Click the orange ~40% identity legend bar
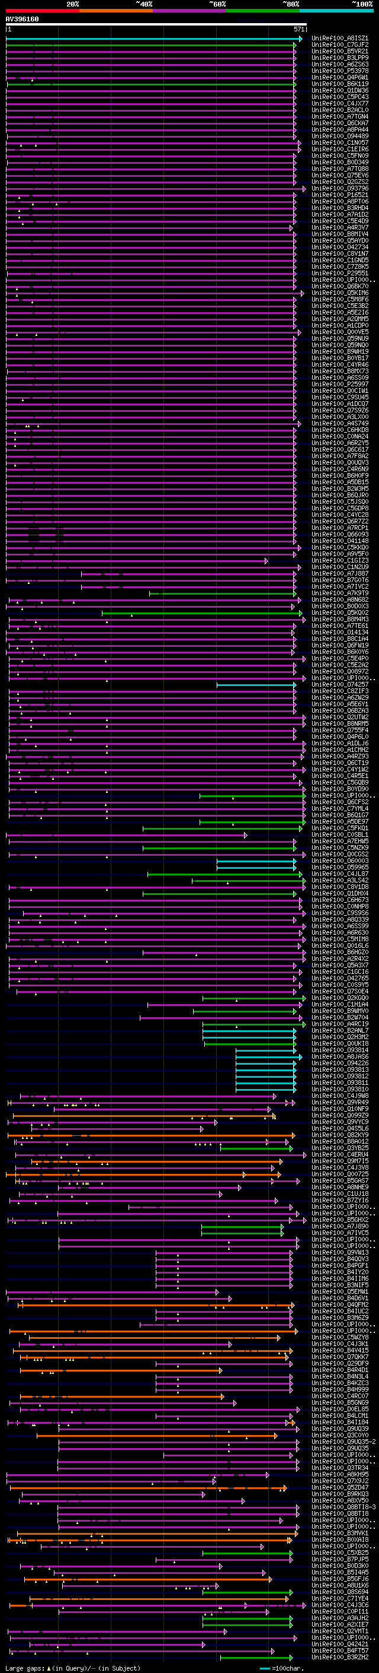 point(116,11)
